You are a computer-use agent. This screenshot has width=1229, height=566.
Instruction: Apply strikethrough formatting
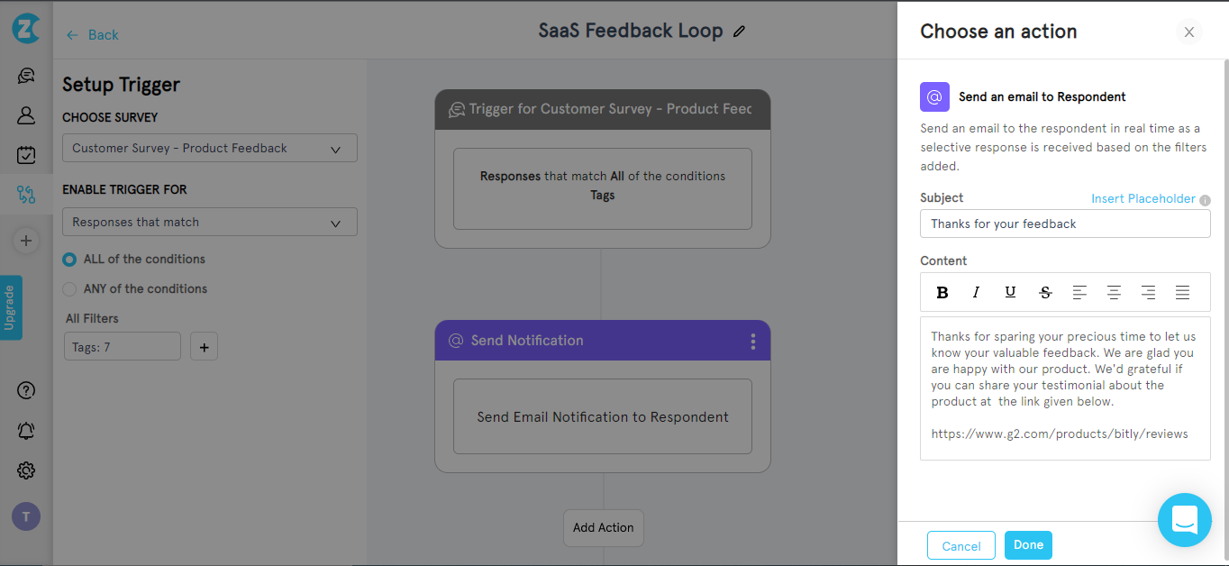(x=1045, y=292)
